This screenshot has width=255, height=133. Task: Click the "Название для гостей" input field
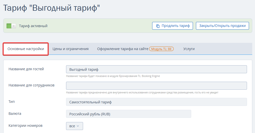156,69
